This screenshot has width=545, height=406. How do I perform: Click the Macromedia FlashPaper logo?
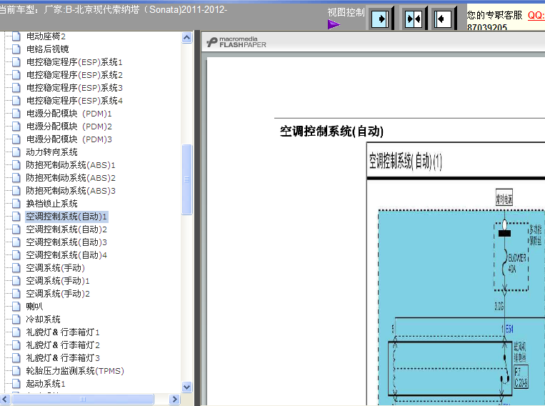click(x=236, y=42)
